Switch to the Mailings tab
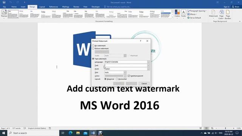This screenshot has width=242, height=136. point(65,7)
